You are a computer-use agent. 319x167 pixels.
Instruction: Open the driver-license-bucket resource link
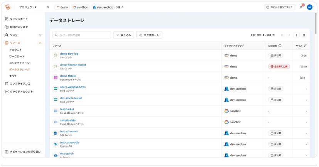(73, 65)
